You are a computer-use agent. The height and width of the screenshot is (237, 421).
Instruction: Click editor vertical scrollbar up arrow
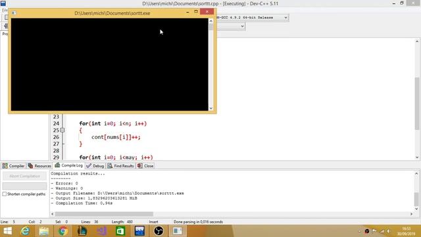tap(417, 41)
